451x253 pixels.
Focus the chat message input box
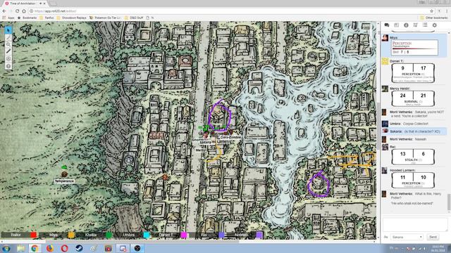415,224
